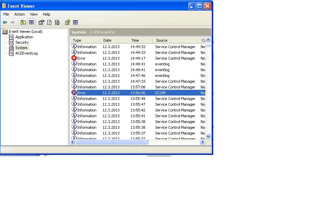This screenshot has width=324, height=206.
Task: Click the Export List toolbar icon
Action: [x=57, y=22]
